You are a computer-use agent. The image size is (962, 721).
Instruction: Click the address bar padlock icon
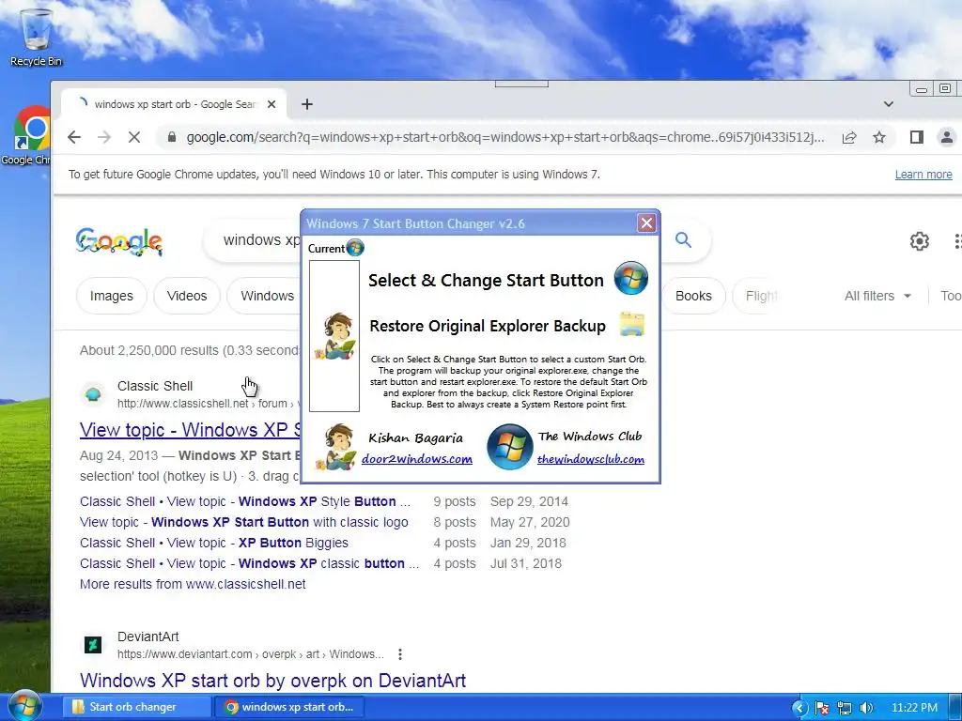tap(172, 137)
